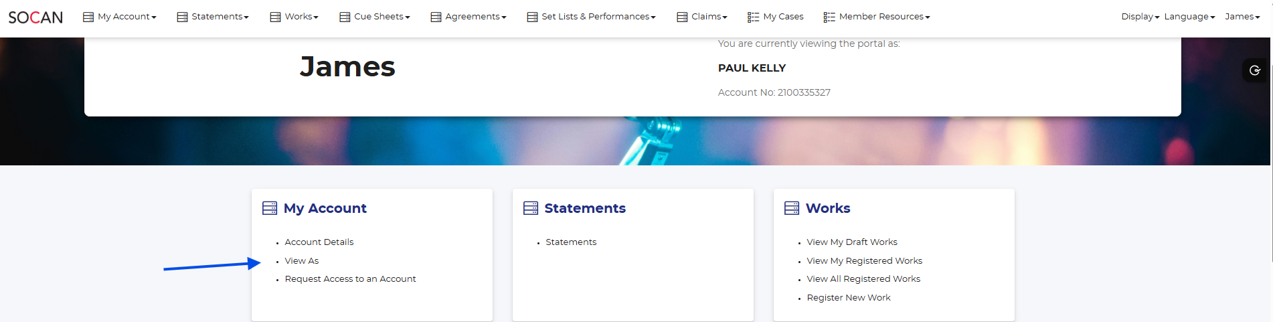1273x322 pixels.
Task: Click the My Account card icon
Action: (x=270, y=208)
